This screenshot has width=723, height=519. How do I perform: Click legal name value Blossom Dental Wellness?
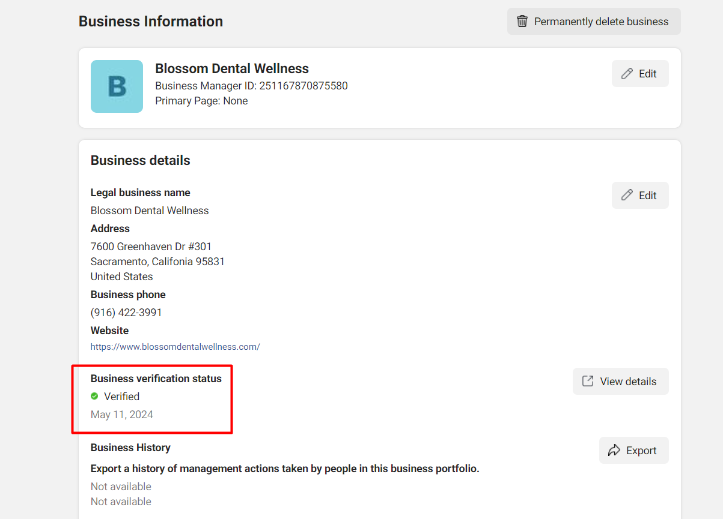pyautogui.click(x=150, y=211)
